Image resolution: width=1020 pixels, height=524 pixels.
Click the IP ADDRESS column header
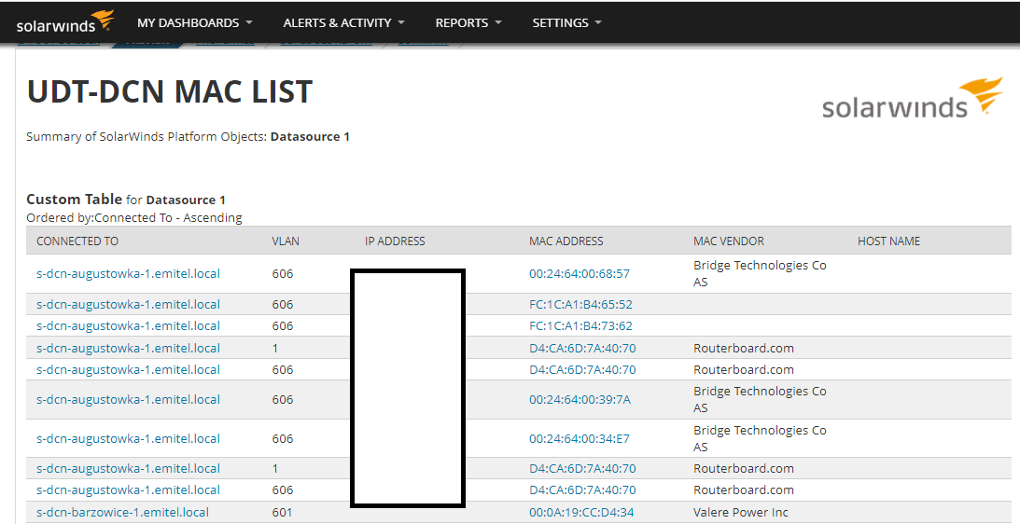395,241
